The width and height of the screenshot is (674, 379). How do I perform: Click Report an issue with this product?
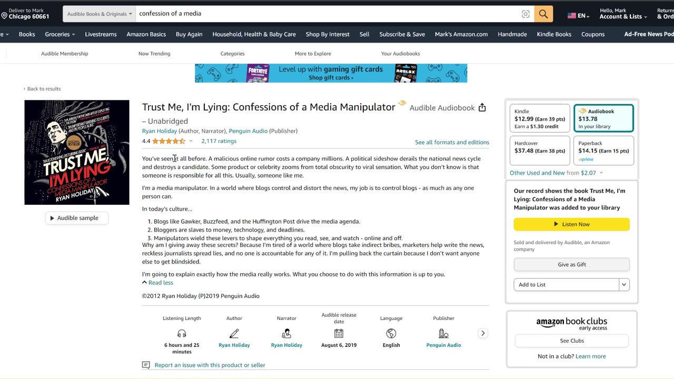tap(210, 365)
